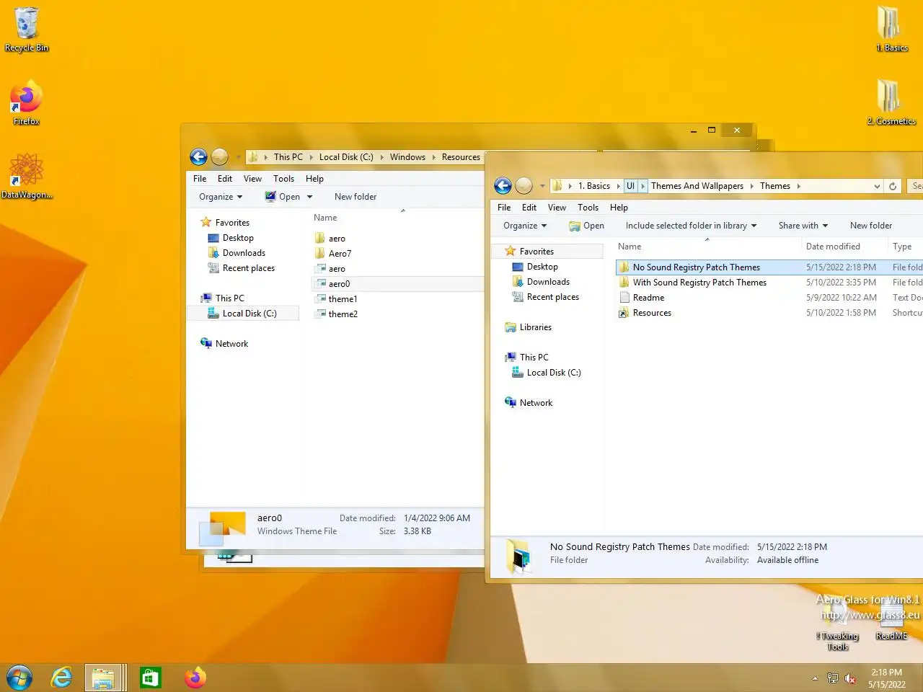Refresh the Themes window address bar

tap(893, 186)
